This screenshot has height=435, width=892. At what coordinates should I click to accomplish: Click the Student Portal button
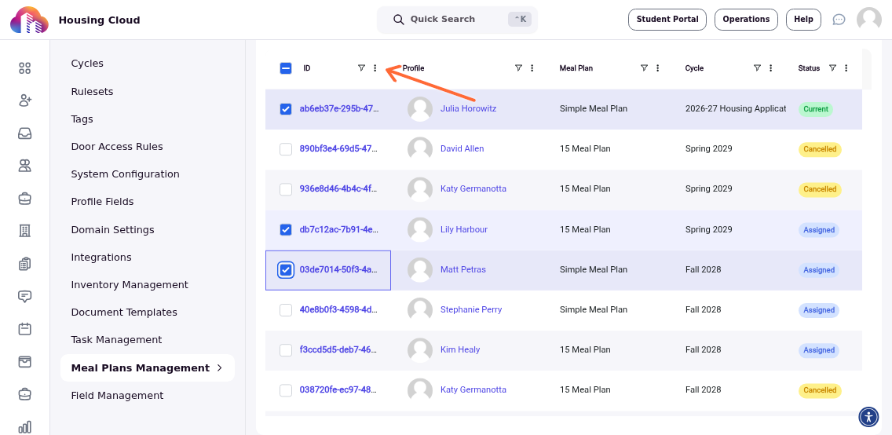click(x=667, y=20)
